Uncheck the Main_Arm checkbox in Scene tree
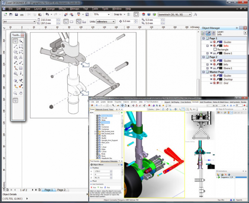Viewport: 249px width, 203px height. 97,142
